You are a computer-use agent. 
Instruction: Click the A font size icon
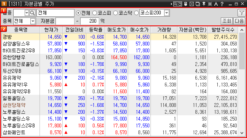coord(216,4)
